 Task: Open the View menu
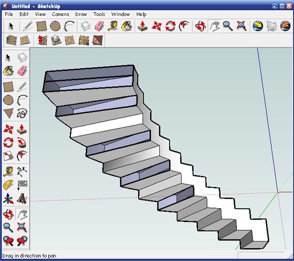(40, 14)
